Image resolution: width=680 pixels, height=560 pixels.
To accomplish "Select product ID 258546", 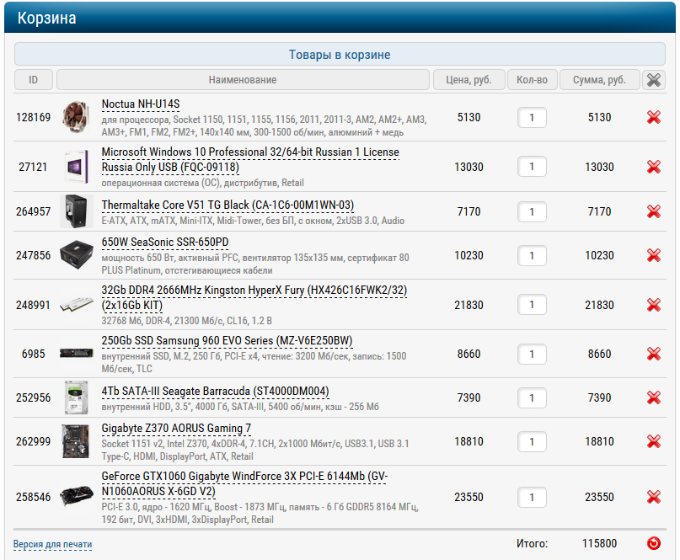I will point(34,497).
